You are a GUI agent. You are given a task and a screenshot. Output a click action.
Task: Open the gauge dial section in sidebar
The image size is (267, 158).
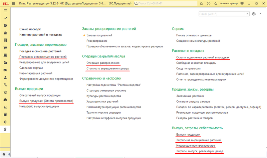[x=5, y=100]
